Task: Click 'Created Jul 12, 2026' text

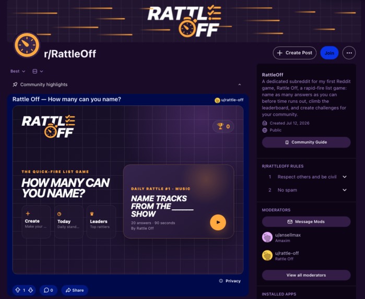Action: pos(289,123)
